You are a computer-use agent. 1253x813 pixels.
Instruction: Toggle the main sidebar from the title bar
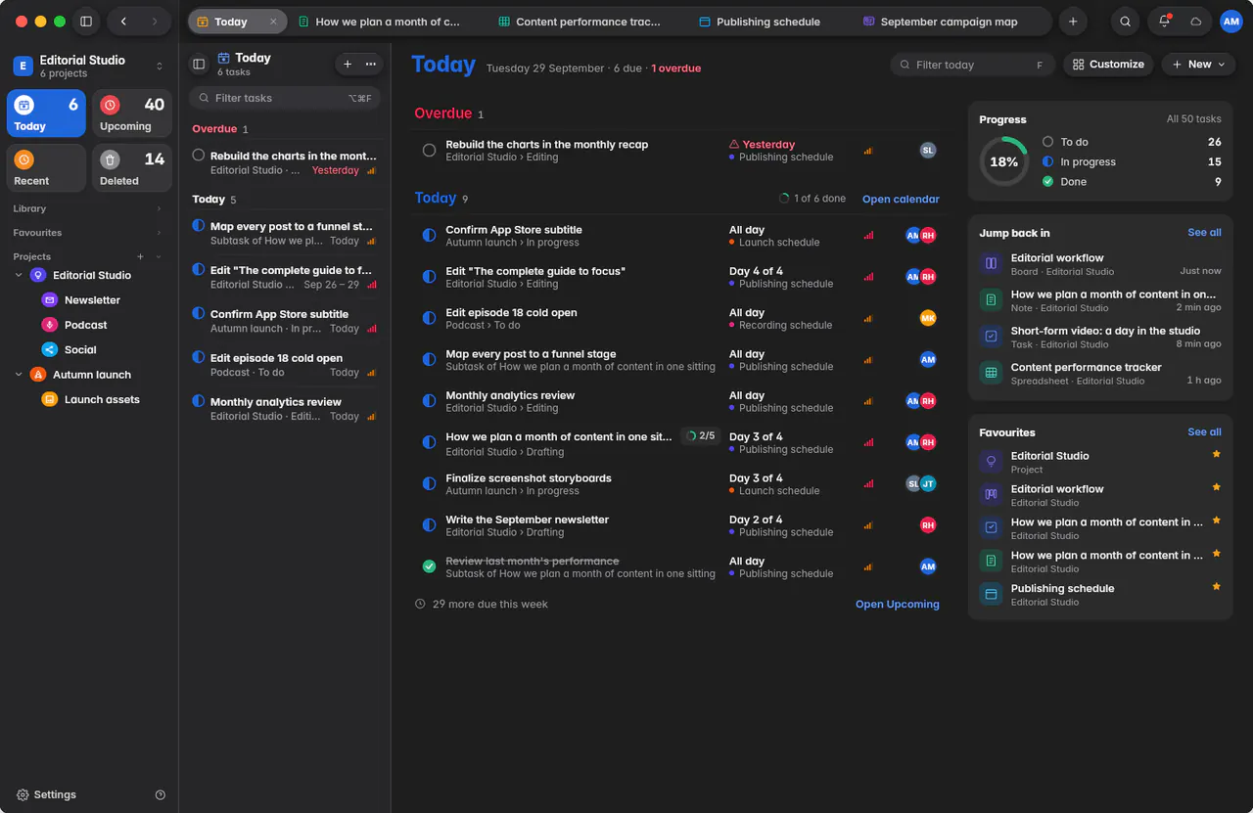[86, 22]
